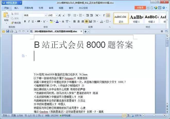The image size is (170, 119).
Task: Click the red 未登录 login button
Action: (140, 7)
